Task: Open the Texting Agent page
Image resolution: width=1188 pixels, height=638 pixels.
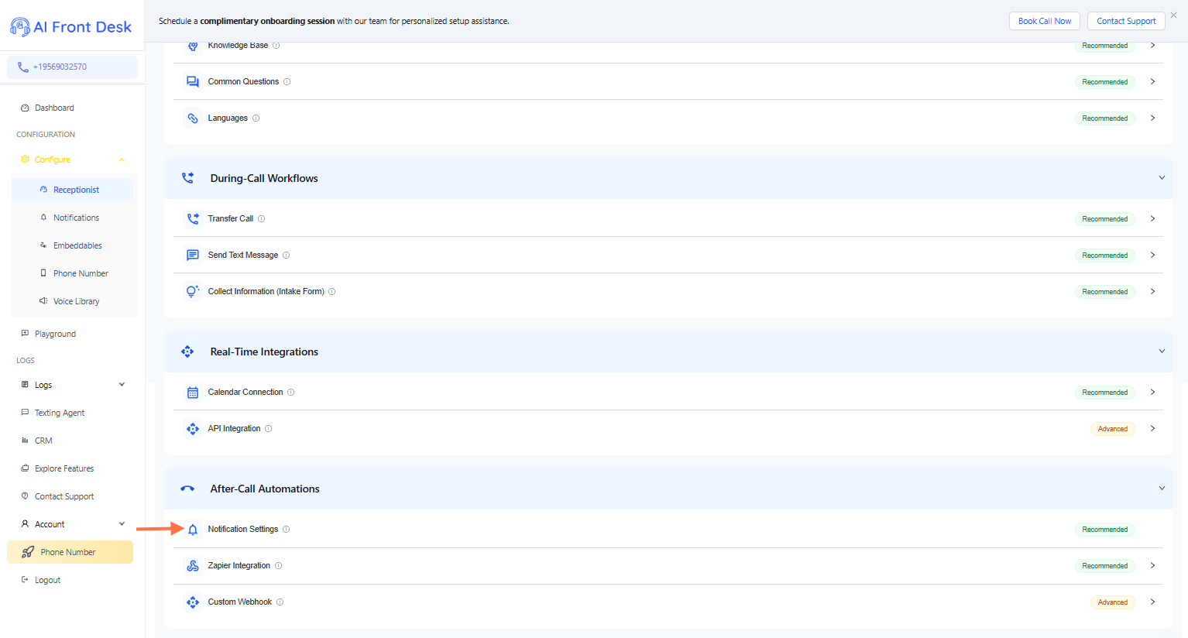Action: 53,413
